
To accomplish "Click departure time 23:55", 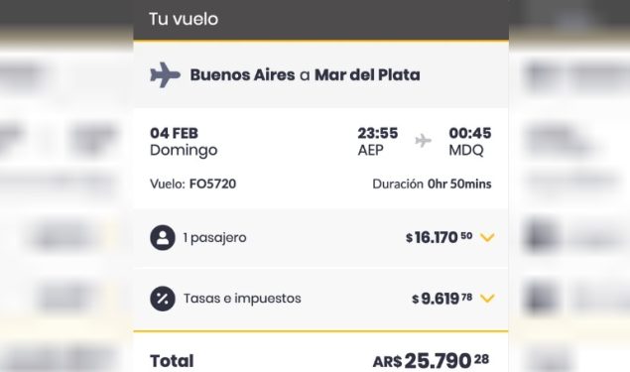I will click(x=378, y=133).
